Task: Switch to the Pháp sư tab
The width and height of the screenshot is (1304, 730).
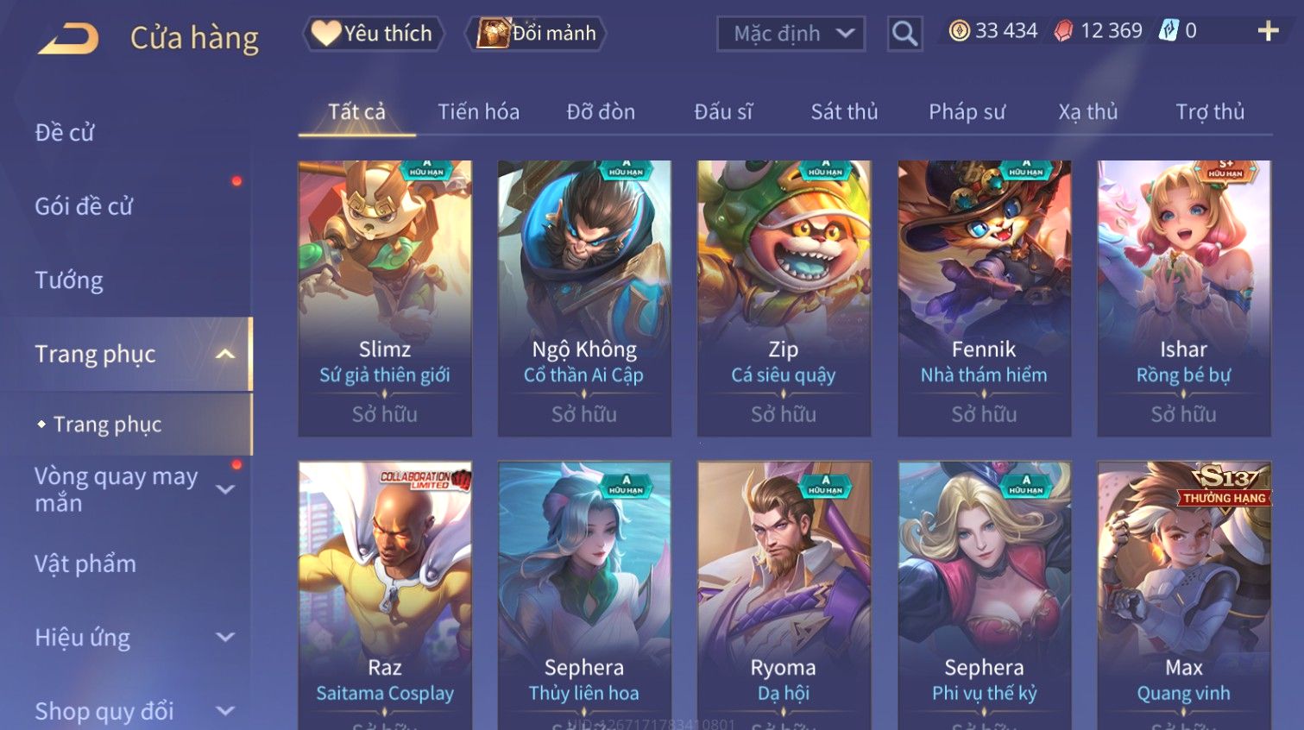Action: coord(967,111)
